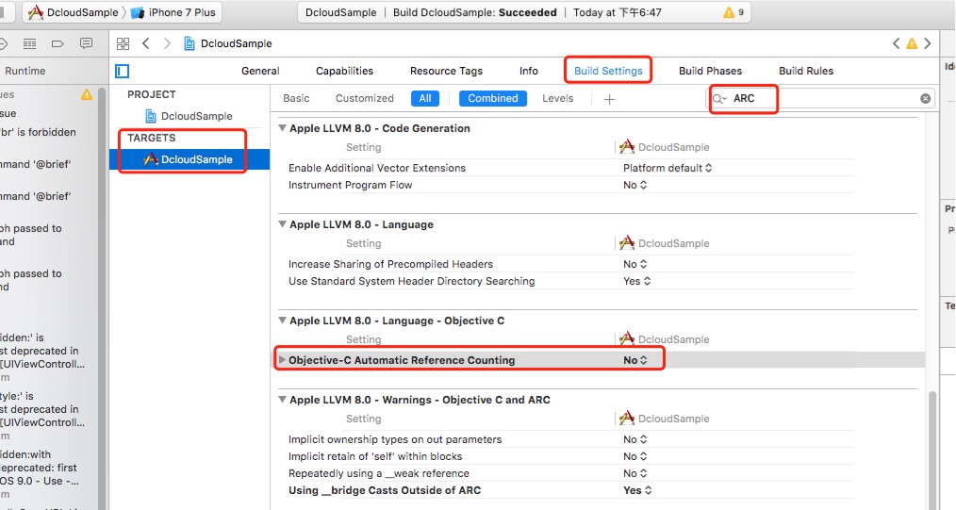Open the breakpoint navigator icon
The image size is (956, 510).
pyautogui.click(x=58, y=43)
